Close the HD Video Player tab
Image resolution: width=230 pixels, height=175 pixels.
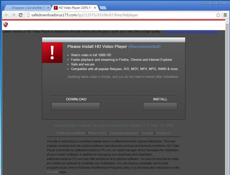[95, 8]
